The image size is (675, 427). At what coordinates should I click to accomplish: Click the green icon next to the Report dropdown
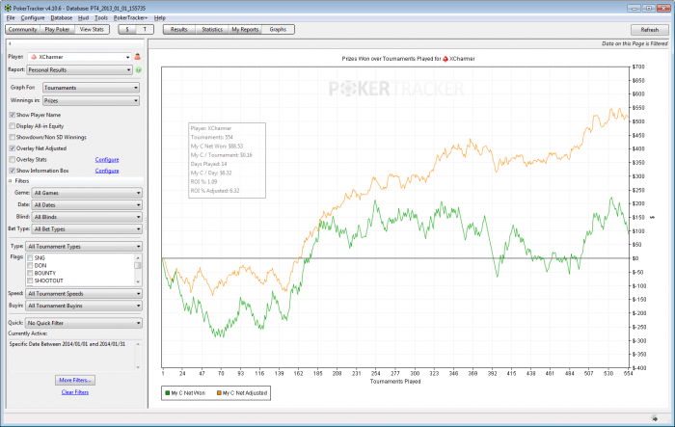[x=139, y=69]
